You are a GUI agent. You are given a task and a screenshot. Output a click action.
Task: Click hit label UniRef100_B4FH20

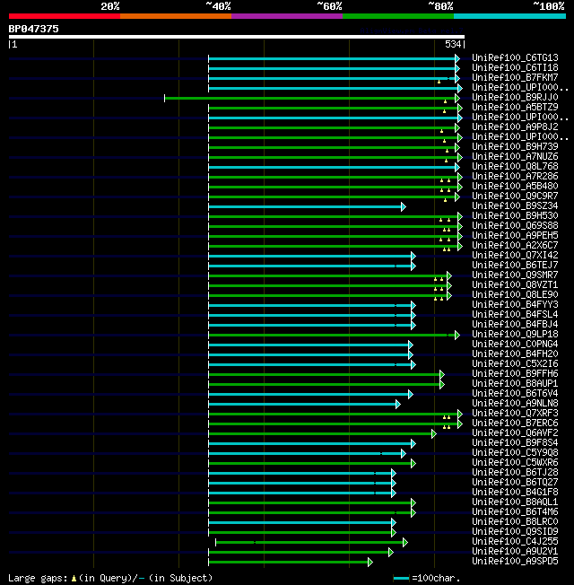coord(515,354)
